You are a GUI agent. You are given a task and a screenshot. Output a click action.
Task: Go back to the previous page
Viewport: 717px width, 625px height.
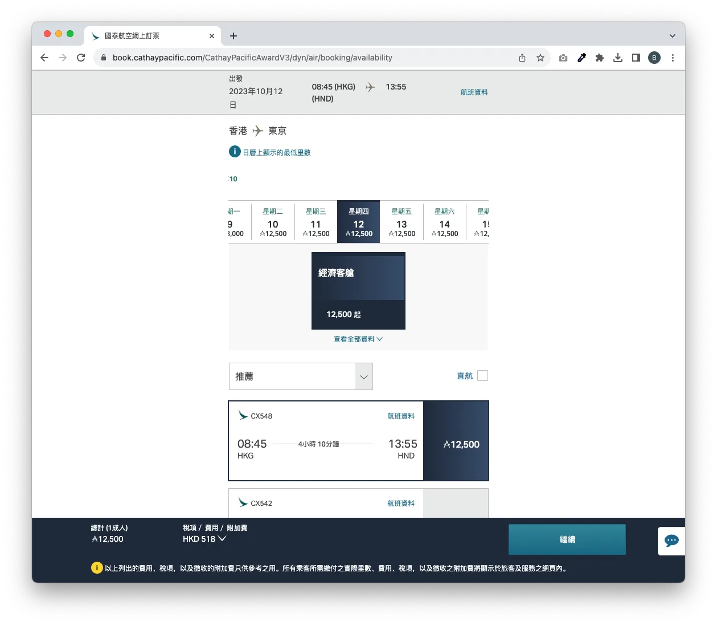[44, 58]
